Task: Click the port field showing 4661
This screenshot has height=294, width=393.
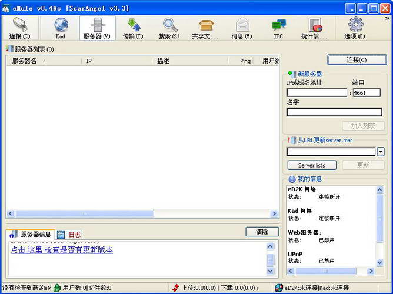Action: point(367,93)
